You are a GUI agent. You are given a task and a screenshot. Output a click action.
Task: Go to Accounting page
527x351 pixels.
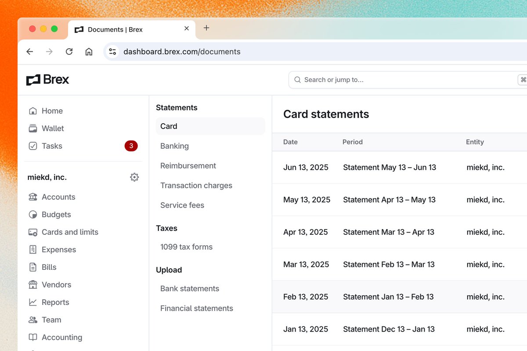pos(62,337)
